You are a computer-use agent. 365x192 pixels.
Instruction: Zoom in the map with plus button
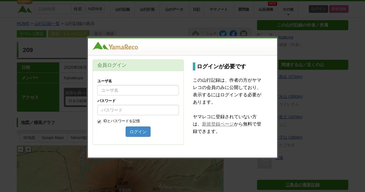(x=28, y=149)
